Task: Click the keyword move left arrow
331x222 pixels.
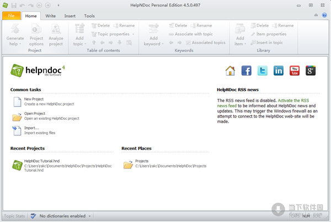Action: 171,43
